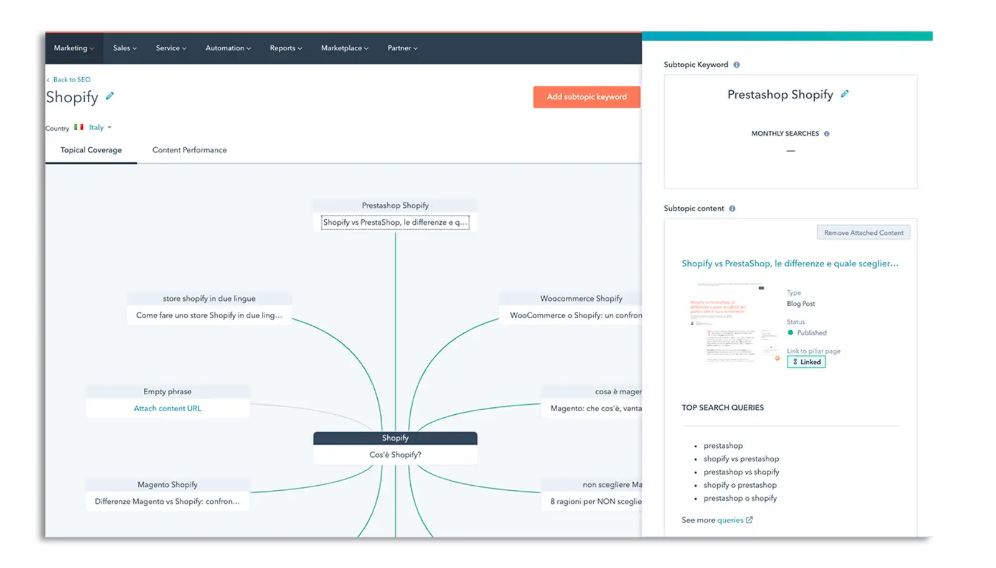Screen dimensions: 996x568
Task: Click the 'shopify vs prestashop' query
Action: click(x=741, y=459)
